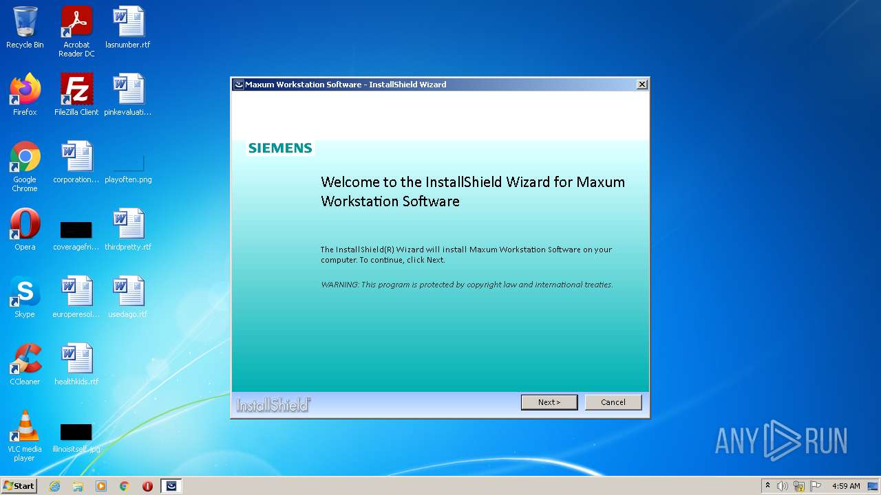Click the SIEMENS logo in the wizard
The image size is (881, 495).
point(280,148)
